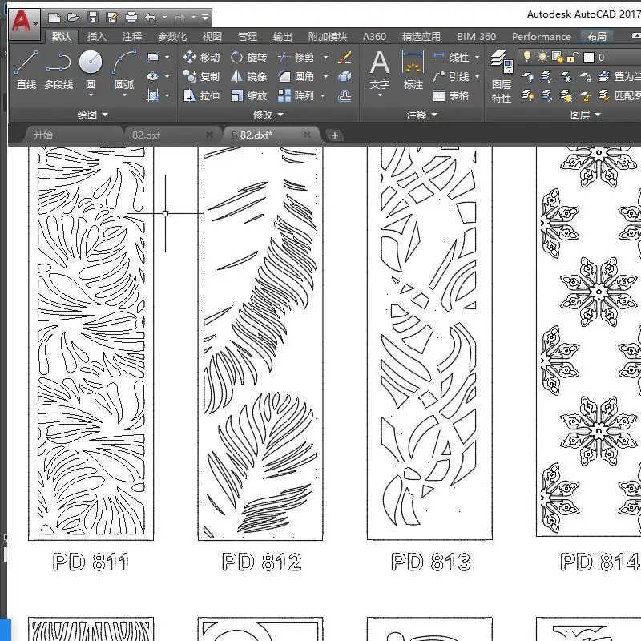Expand the 绘图 panel dropdown

[93, 115]
